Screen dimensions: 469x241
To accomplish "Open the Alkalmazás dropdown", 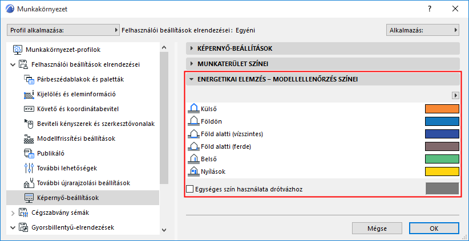I will (422, 30).
